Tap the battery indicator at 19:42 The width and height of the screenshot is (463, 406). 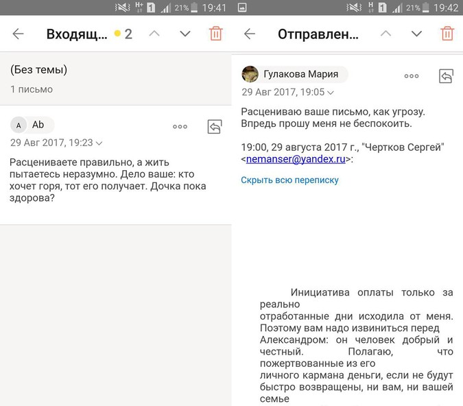tap(425, 8)
